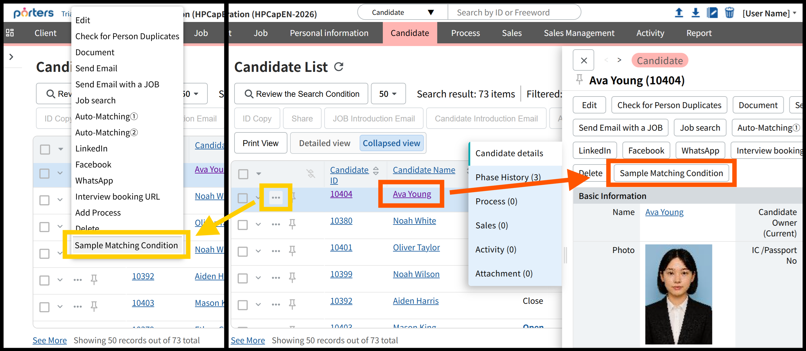
Task: Click the Sample Matching Condition button
Action: (671, 173)
